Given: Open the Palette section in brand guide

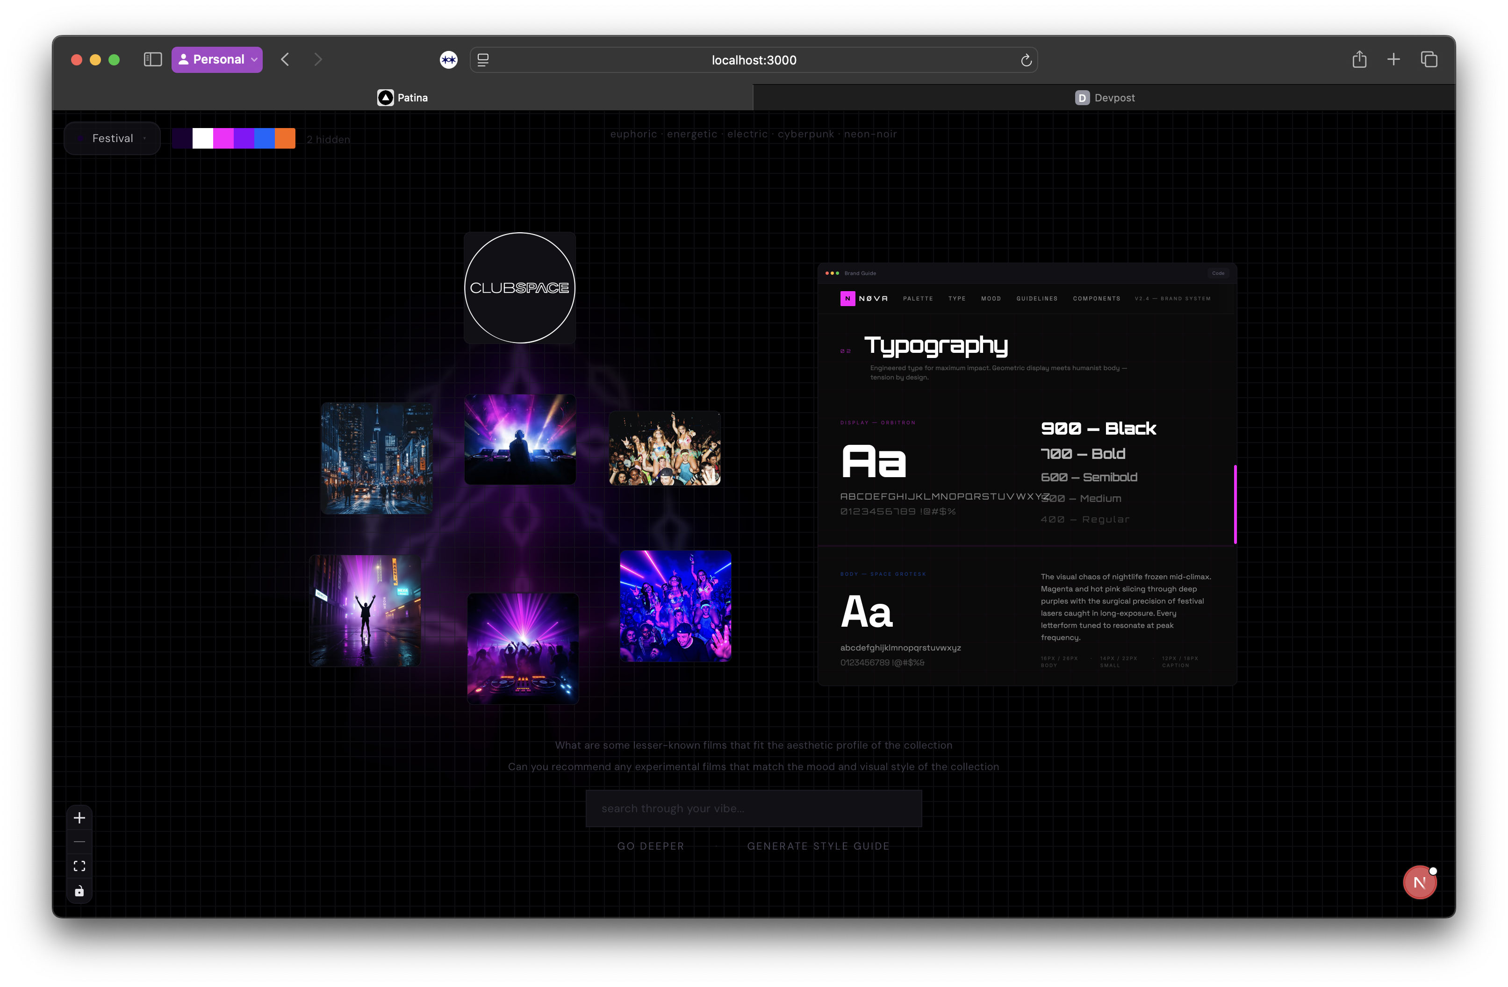Looking at the screenshot, I should pyautogui.click(x=918, y=298).
